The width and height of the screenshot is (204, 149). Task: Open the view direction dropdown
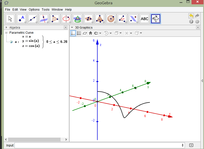120,33
